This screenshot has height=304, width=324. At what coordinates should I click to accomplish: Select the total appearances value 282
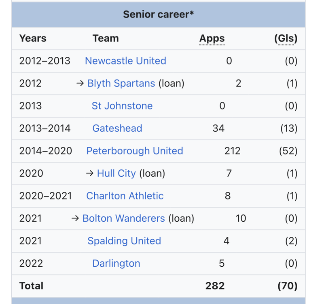click(215, 286)
